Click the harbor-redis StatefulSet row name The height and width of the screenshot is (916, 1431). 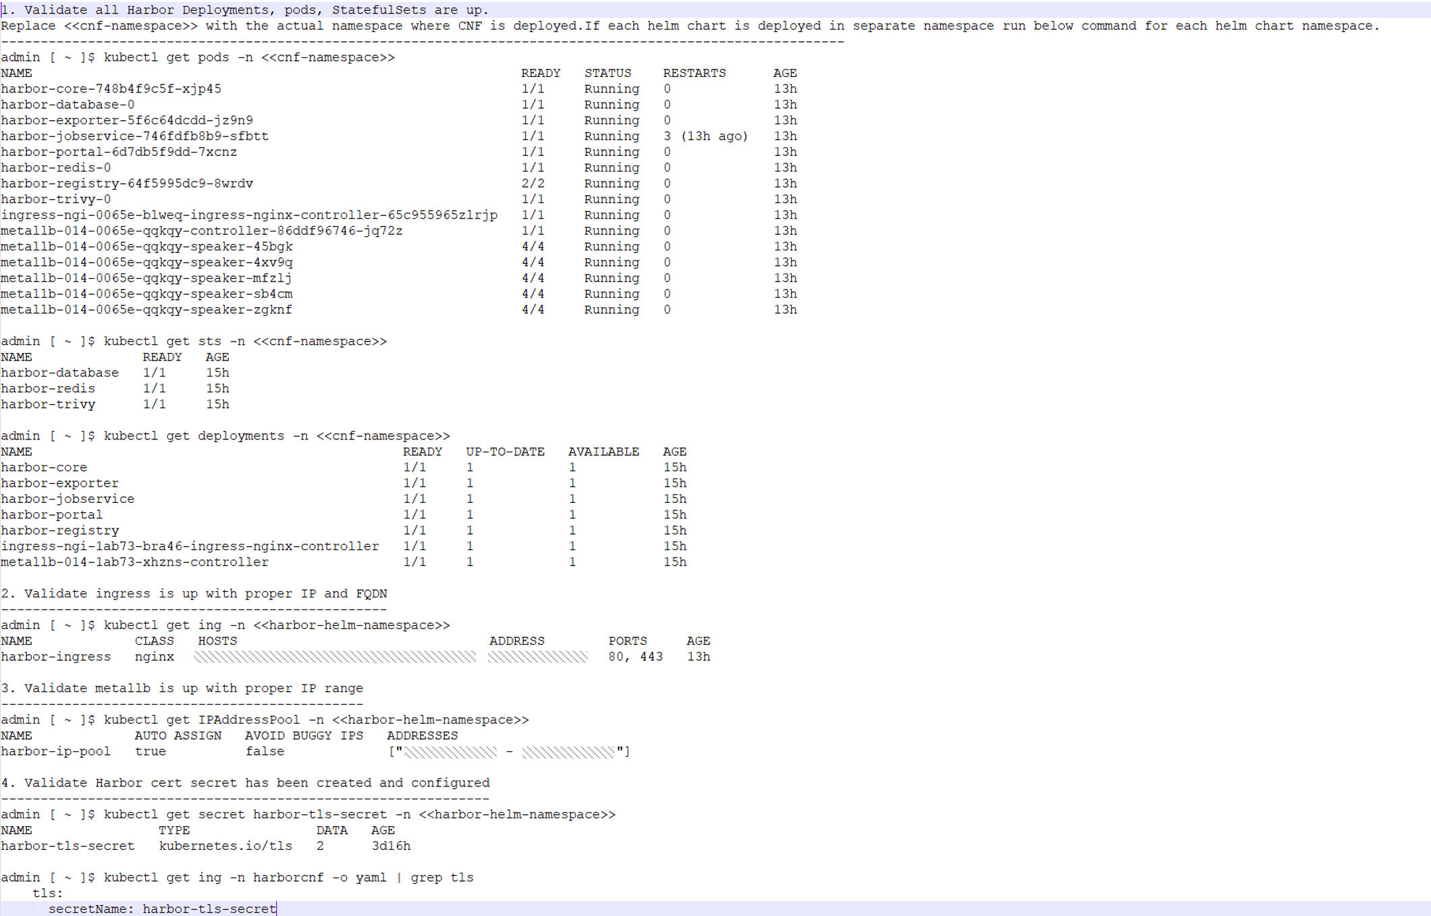(48, 389)
